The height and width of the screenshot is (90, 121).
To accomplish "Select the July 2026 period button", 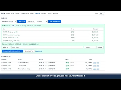I will pyautogui.click(x=31, y=21).
